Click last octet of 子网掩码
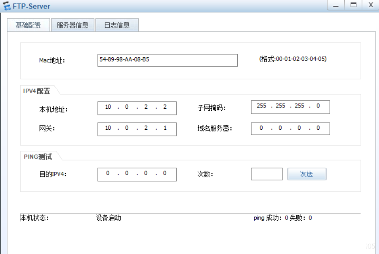 (x=318, y=106)
